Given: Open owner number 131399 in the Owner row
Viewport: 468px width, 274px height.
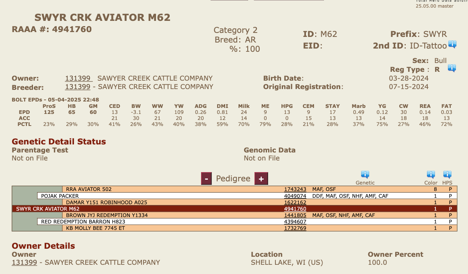Looking at the screenshot, I should 78,78.
